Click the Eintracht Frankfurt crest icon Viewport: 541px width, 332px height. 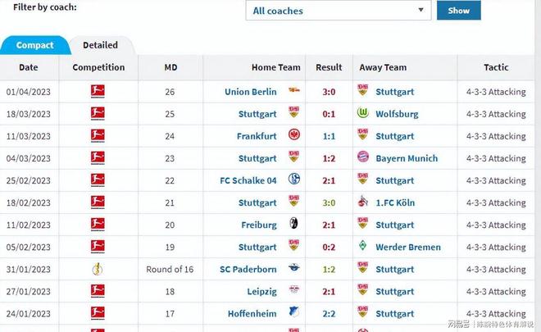click(x=293, y=136)
